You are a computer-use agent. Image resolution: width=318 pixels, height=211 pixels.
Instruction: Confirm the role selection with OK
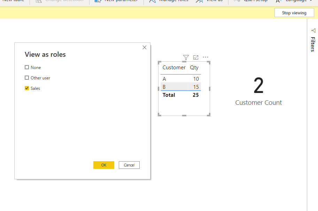point(104,165)
